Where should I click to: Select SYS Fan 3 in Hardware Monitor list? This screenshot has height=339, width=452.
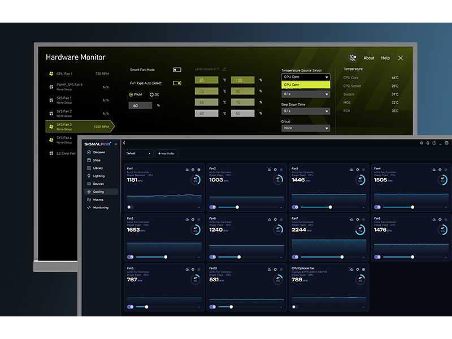coord(80,127)
